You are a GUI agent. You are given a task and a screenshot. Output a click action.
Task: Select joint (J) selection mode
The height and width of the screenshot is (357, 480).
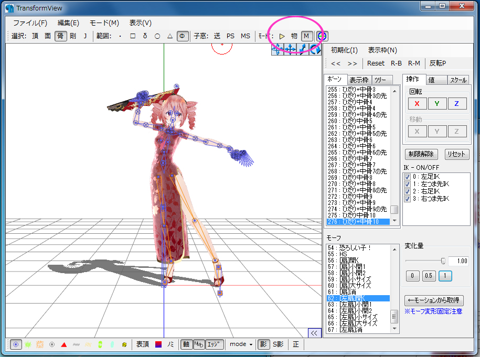[85, 36]
